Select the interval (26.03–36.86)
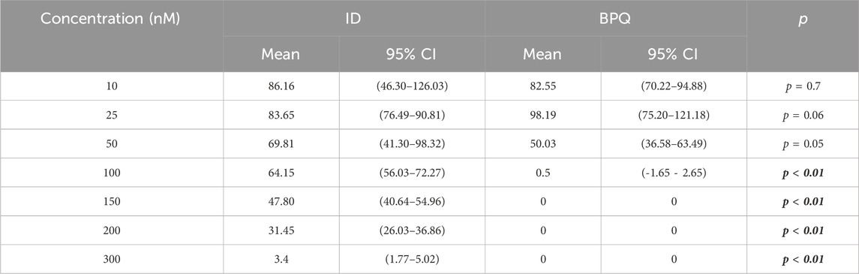The image size is (859, 274). coord(411,230)
